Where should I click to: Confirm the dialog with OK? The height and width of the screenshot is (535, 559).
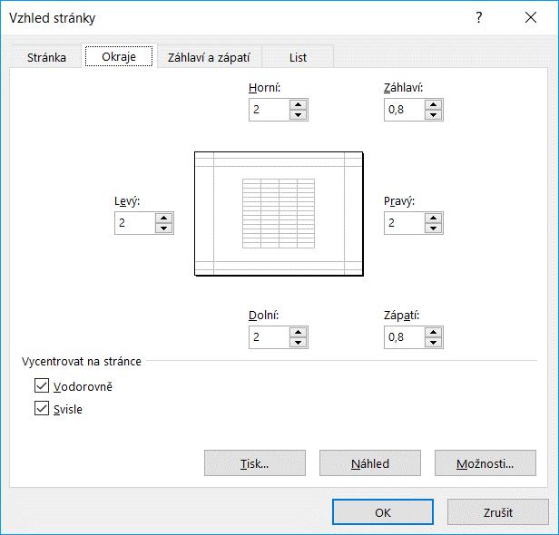point(383,511)
